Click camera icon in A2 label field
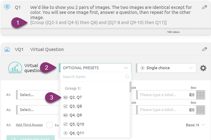The image size is (211, 140). click(192, 110)
